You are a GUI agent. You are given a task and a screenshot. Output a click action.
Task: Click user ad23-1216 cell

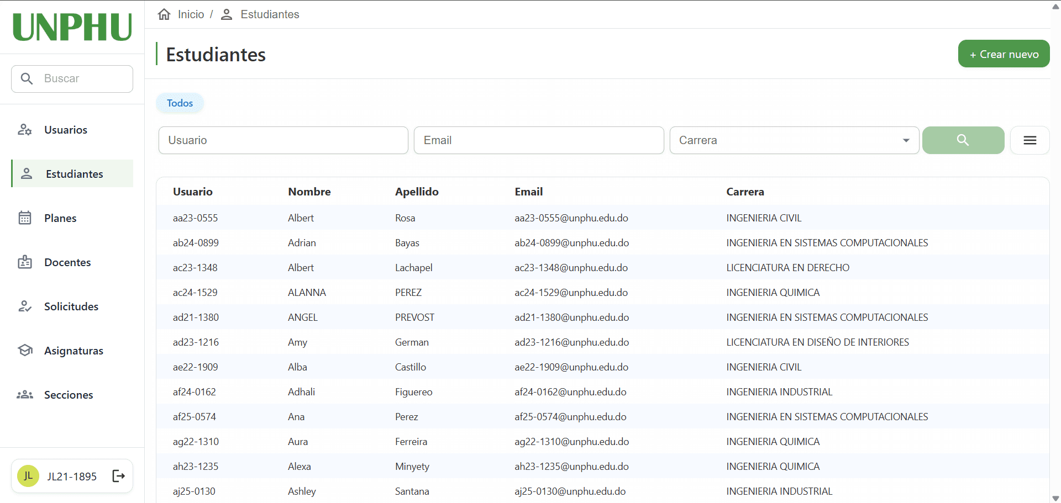pos(196,342)
